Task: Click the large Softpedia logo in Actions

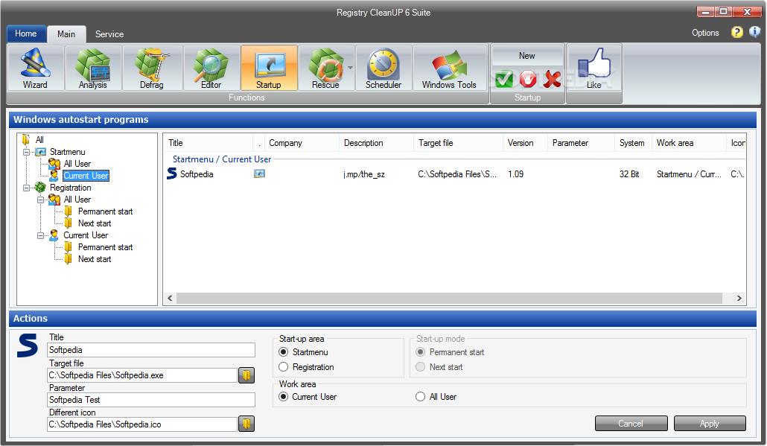Action: click(28, 345)
